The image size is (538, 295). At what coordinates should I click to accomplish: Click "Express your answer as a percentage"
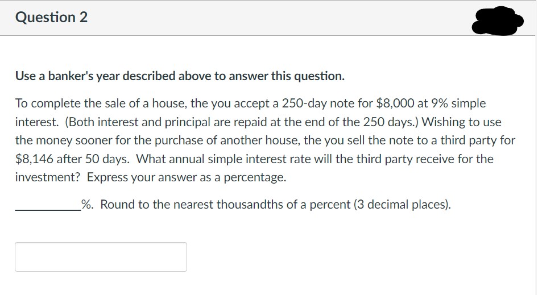[186, 177]
